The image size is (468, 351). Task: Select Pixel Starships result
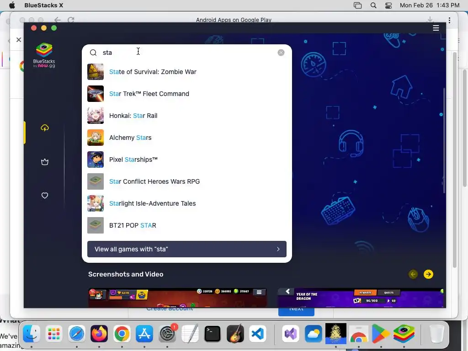[187, 160]
